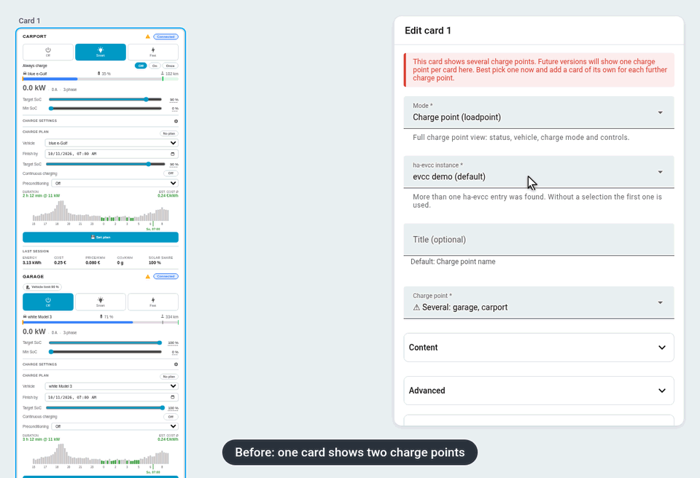The height and width of the screenshot is (478, 700).
Task: Open calendar picker in Carport Finish by
Action: tap(173, 154)
